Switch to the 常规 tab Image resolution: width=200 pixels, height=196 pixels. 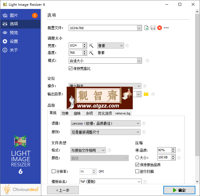(x=54, y=113)
